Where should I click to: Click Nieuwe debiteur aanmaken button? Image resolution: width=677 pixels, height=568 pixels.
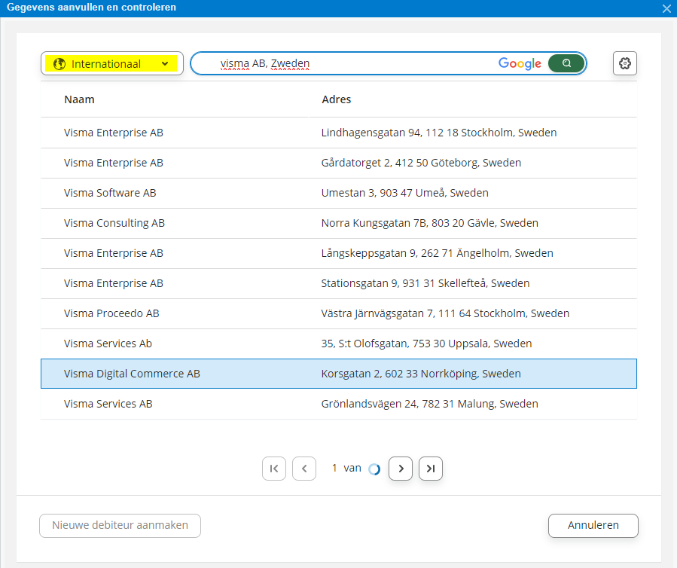(x=120, y=526)
